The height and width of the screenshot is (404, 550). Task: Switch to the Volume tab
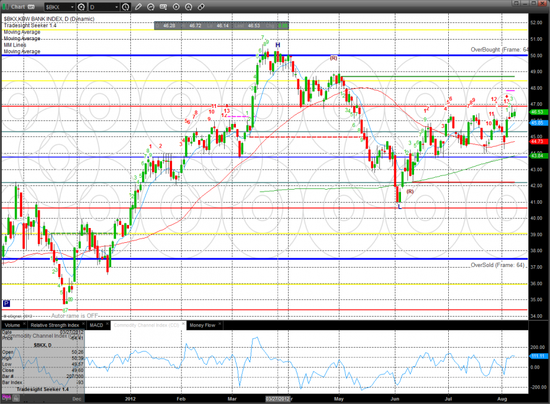coord(12,325)
